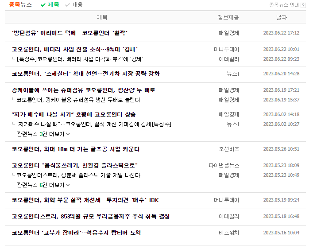
Task: Open the 종목뉴스 안내 help icon
Action: [303, 5]
